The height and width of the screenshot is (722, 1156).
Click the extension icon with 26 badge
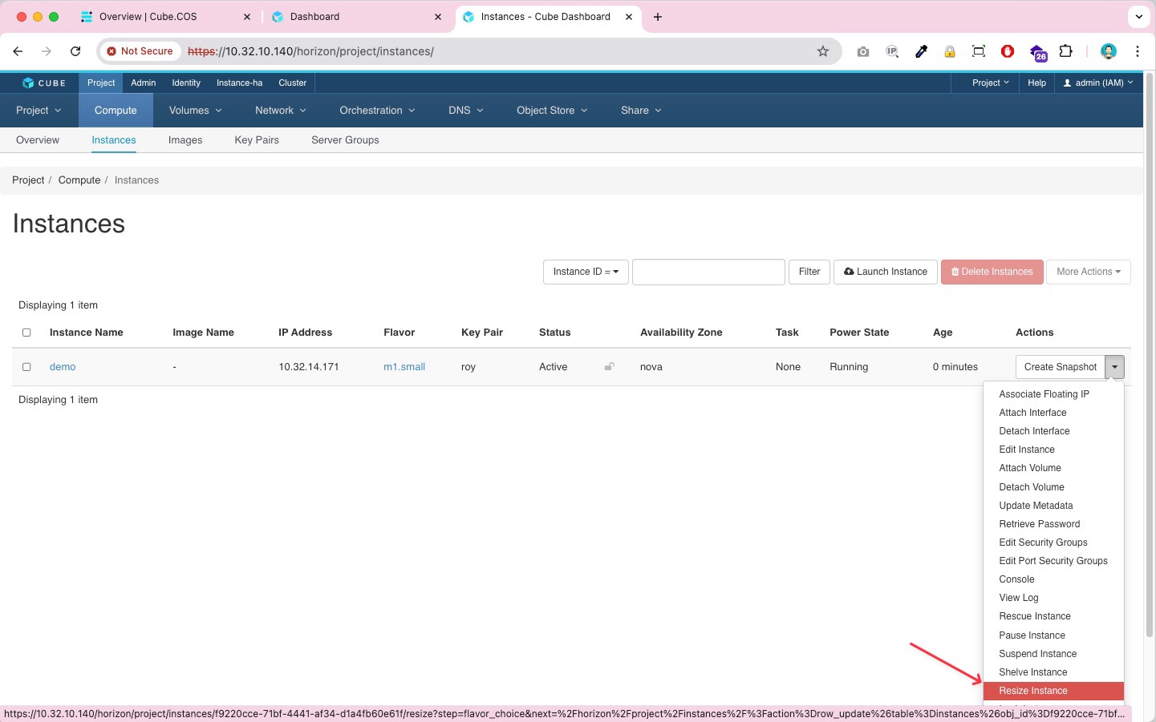click(x=1037, y=53)
